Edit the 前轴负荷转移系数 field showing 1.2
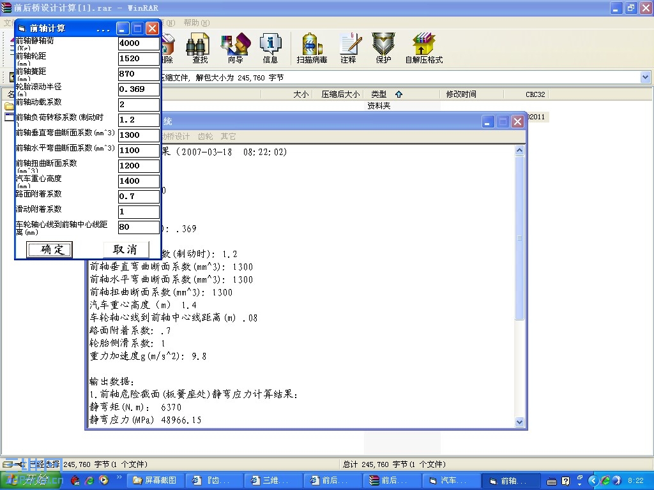Screen dimensions: 654x490 pos(139,119)
